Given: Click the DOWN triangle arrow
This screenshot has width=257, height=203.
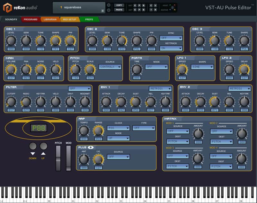Looking at the screenshot, I should (33, 154).
